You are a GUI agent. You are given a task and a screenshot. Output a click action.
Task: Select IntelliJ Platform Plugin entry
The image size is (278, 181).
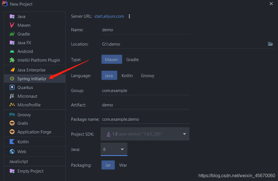point(35,60)
